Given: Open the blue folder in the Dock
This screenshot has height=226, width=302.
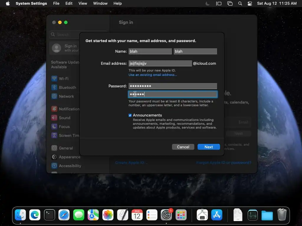Looking at the screenshot, I should [x=267, y=215].
